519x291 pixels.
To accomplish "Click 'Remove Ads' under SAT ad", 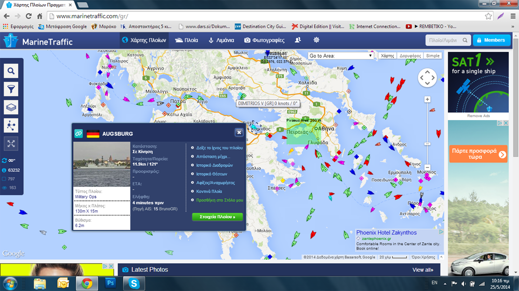I will (x=479, y=116).
